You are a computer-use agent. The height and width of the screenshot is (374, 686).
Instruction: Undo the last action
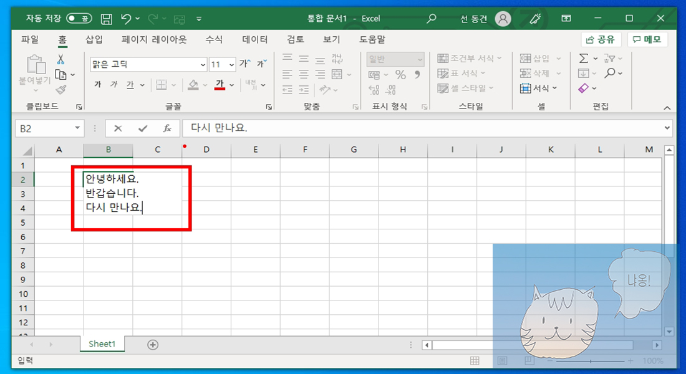126,18
